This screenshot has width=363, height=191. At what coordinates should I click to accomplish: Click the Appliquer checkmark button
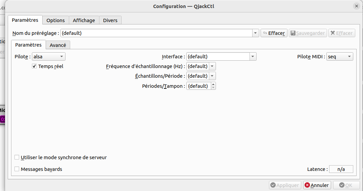coord(284,185)
